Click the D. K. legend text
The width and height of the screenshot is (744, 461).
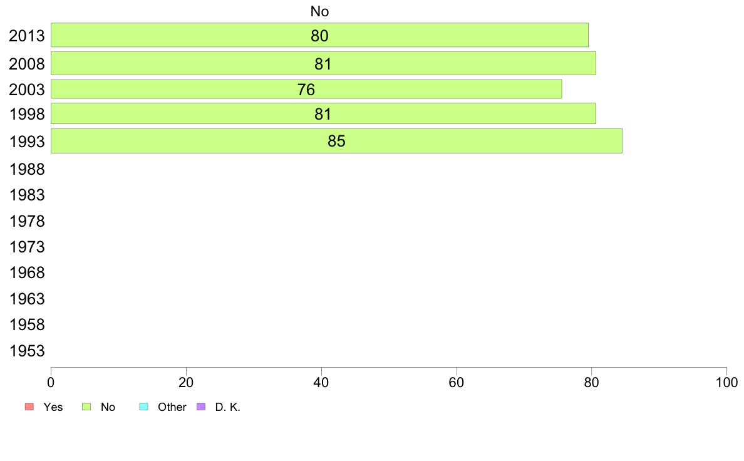point(228,407)
